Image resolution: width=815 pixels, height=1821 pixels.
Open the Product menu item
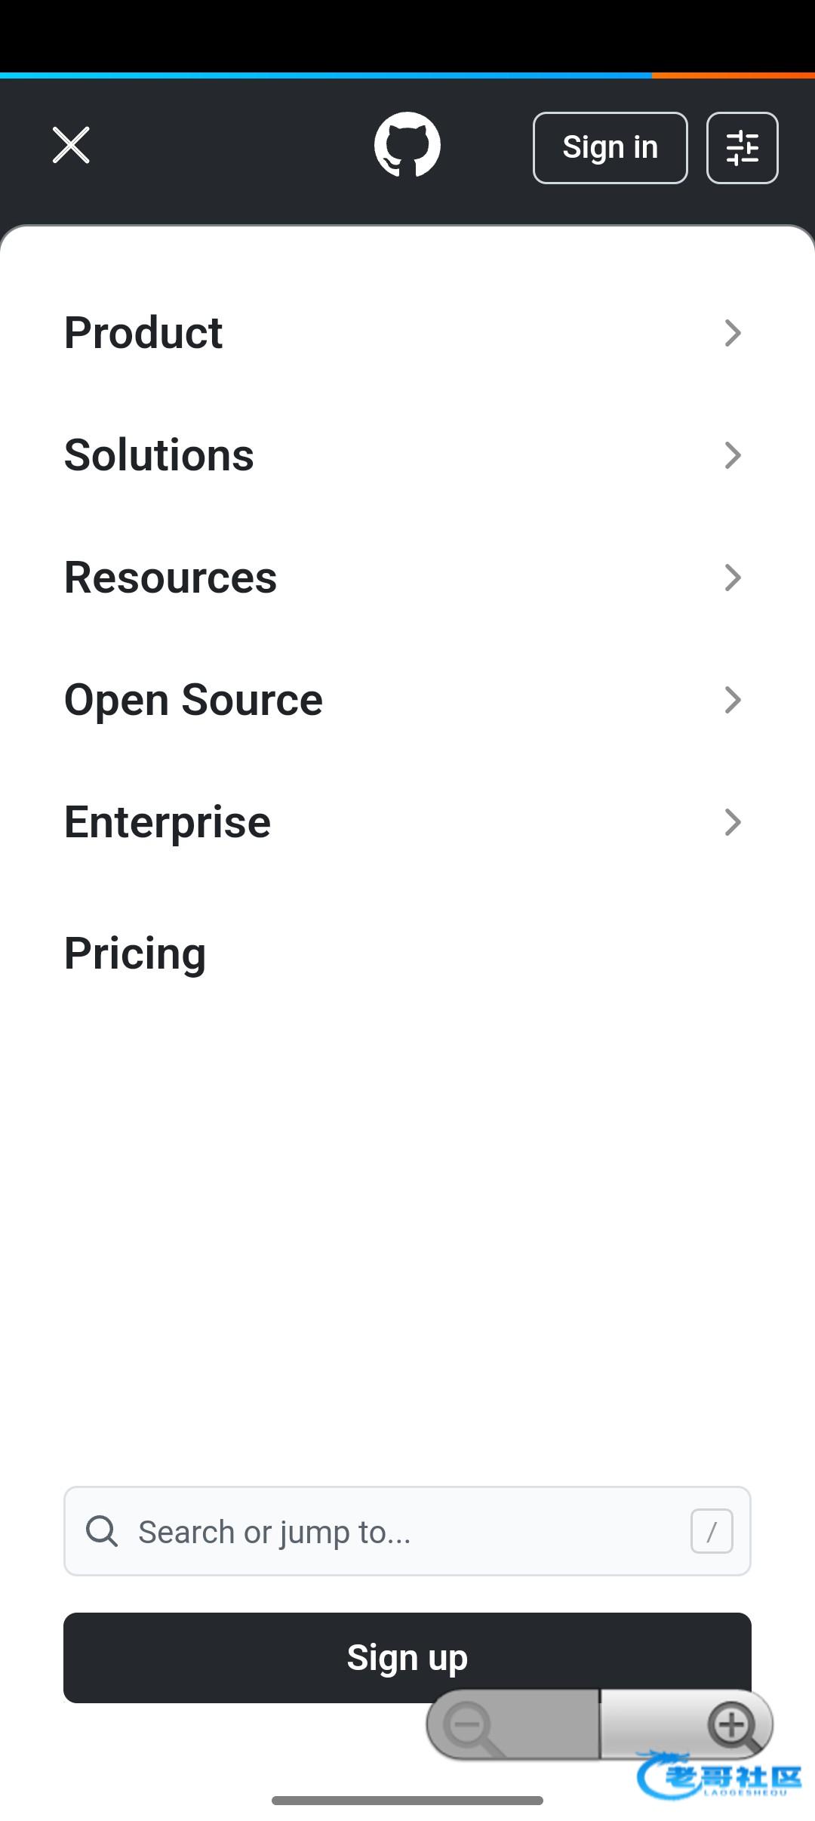coord(143,333)
